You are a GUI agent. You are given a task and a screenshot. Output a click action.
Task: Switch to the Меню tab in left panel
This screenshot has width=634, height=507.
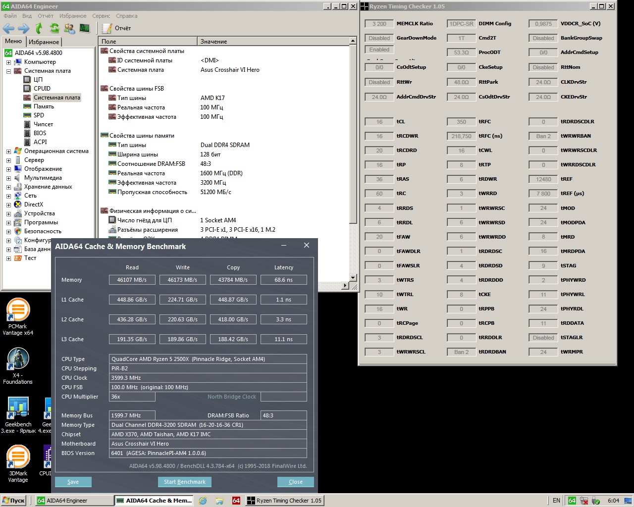13,42
